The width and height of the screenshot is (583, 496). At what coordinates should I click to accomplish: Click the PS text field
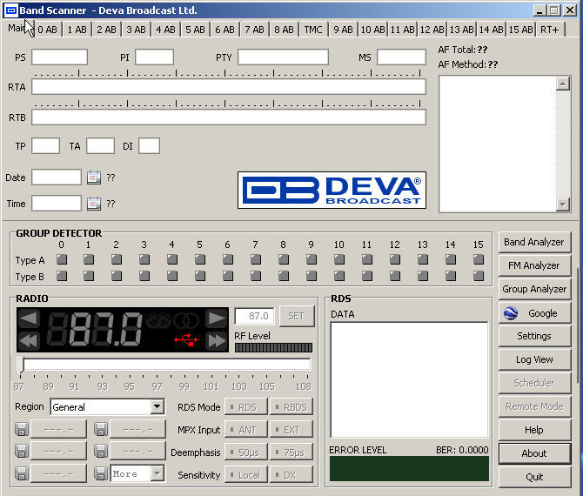coord(59,57)
